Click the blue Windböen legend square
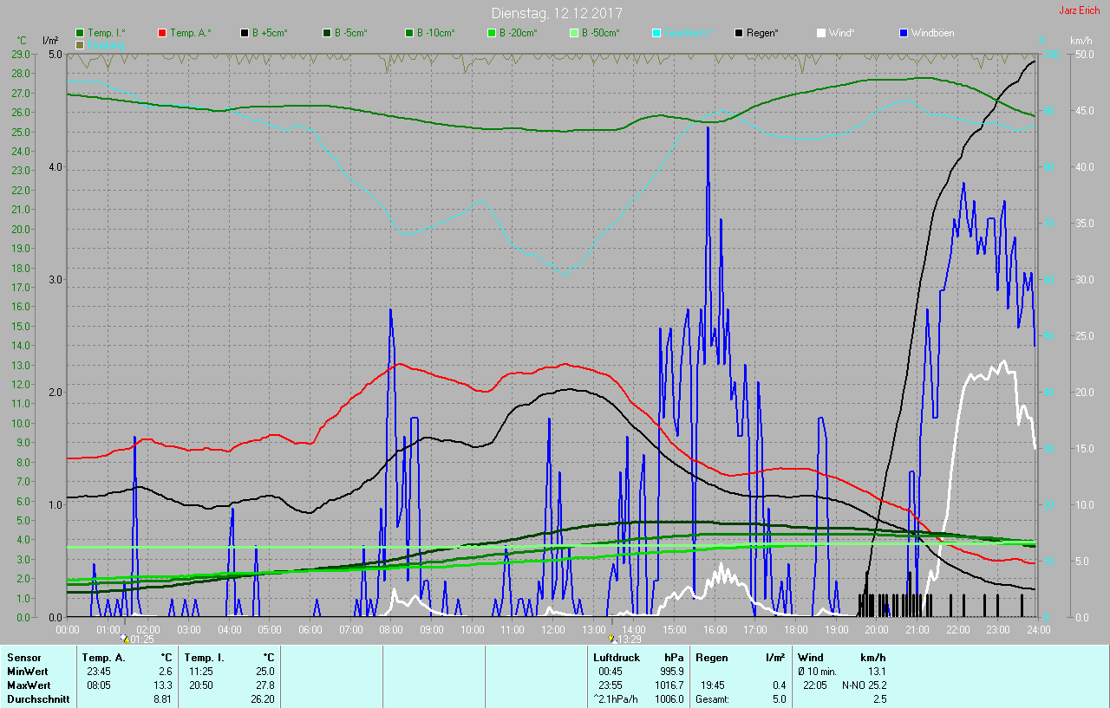1110x708 pixels. coord(904,33)
